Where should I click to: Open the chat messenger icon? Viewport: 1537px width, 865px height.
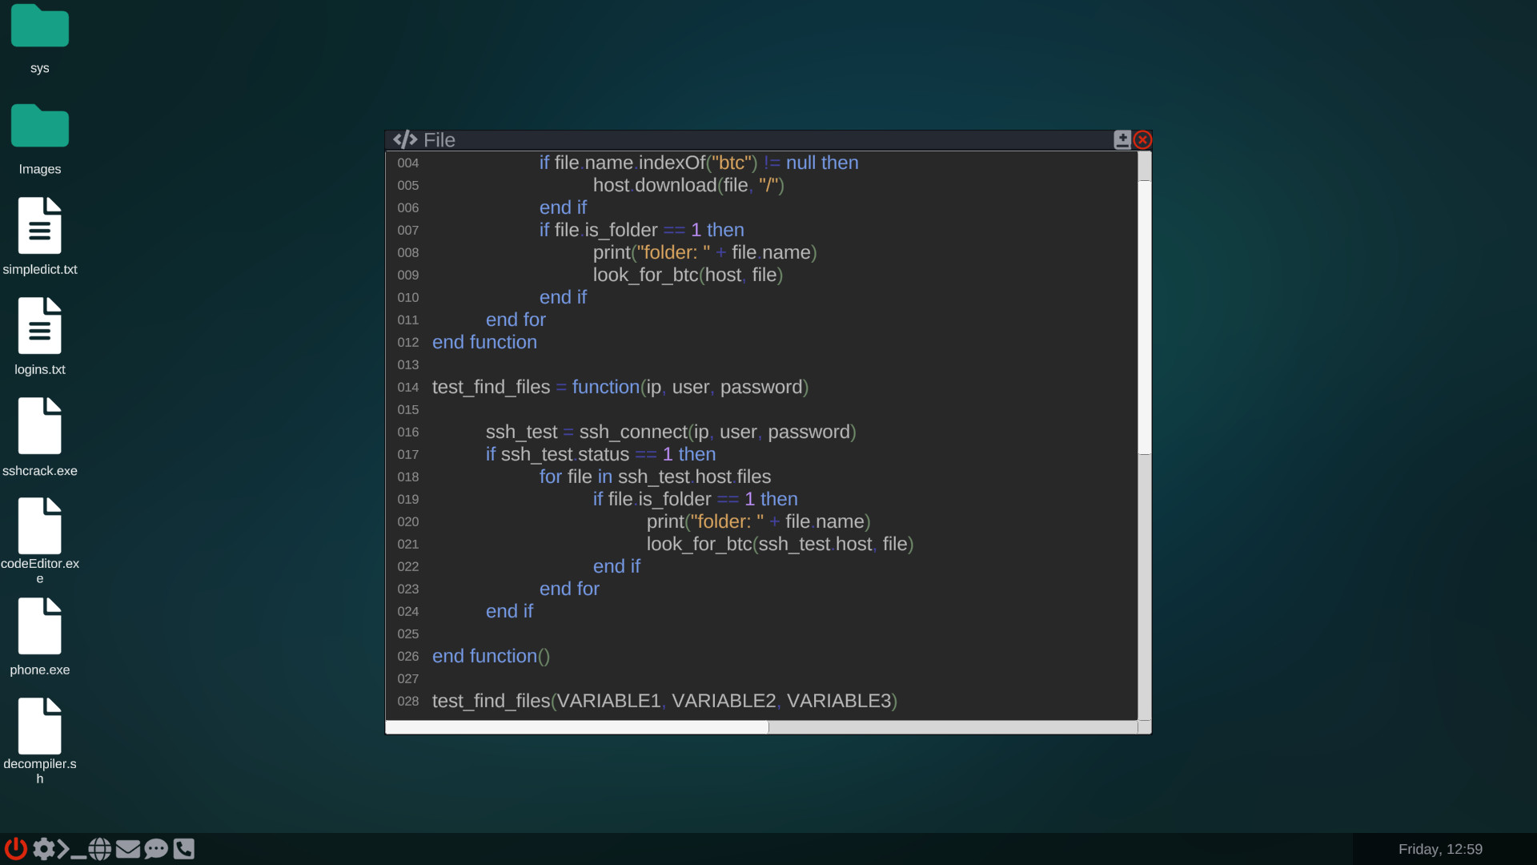click(156, 849)
